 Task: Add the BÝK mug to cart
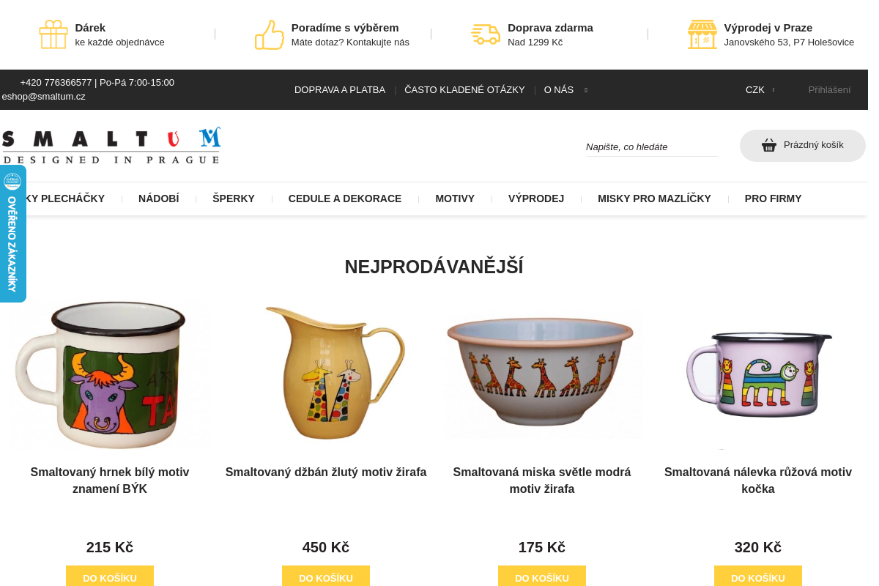click(110, 576)
